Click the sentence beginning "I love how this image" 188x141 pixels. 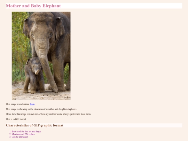[x=48, y=114]
